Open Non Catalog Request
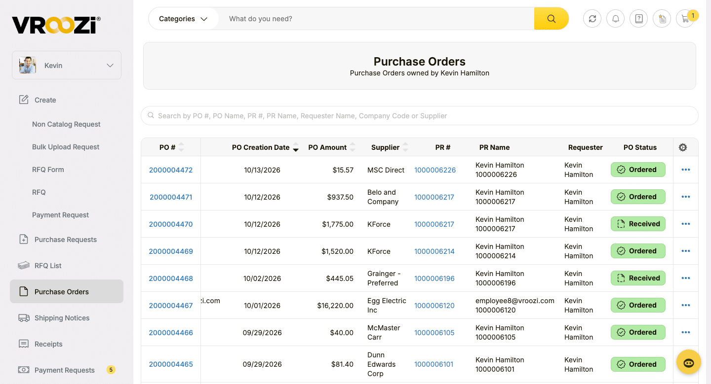711x384 pixels. tap(66, 124)
